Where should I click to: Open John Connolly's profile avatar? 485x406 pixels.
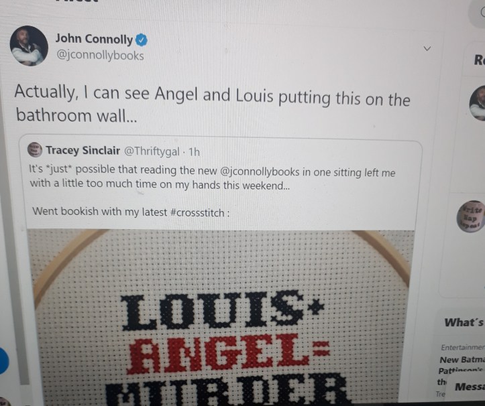(29, 46)
